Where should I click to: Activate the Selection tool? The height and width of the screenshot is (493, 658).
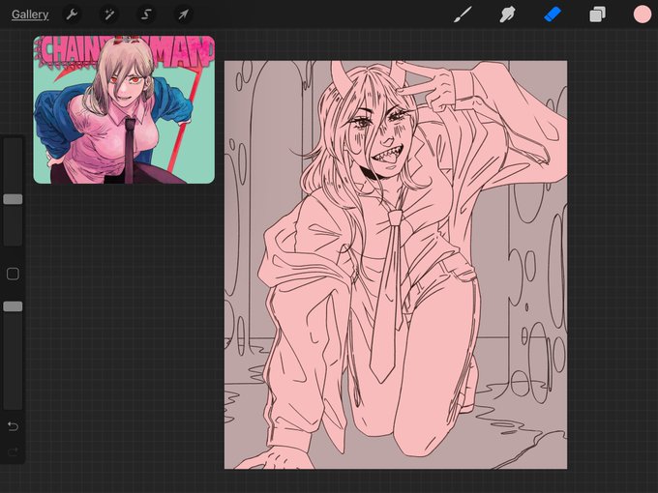(x=146, y=14)
